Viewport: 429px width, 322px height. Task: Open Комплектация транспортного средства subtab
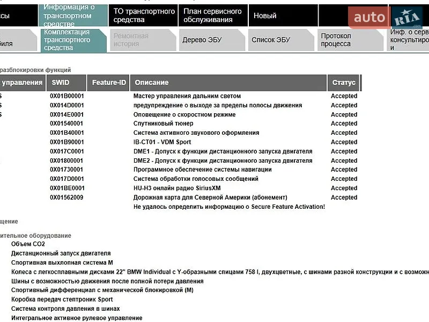click(x=73, y=40)
